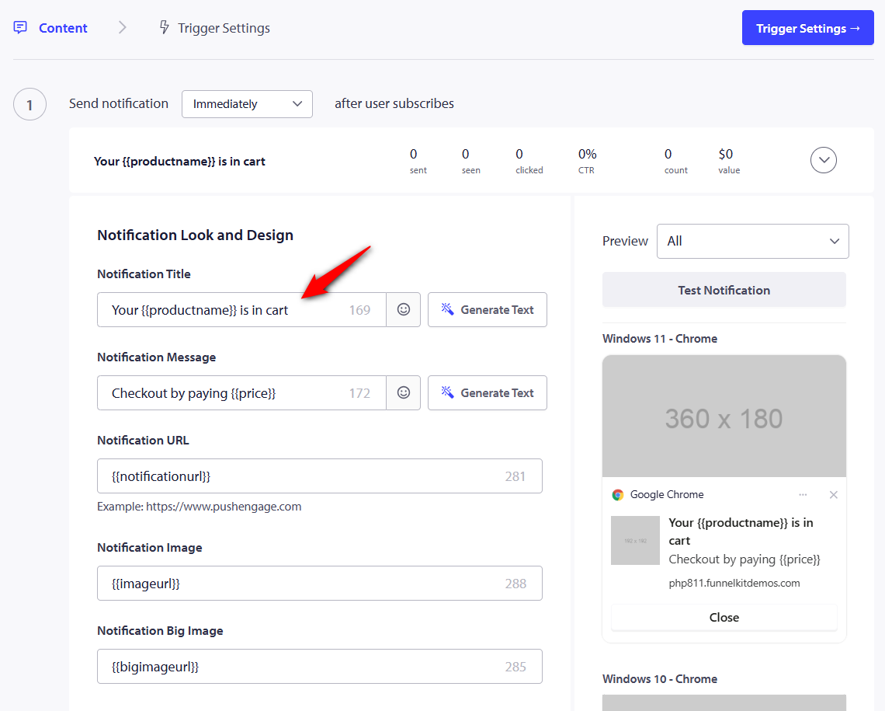885x711 pixels.
Task: Switch to the Trigger Settings step tab
Action: 214,28
